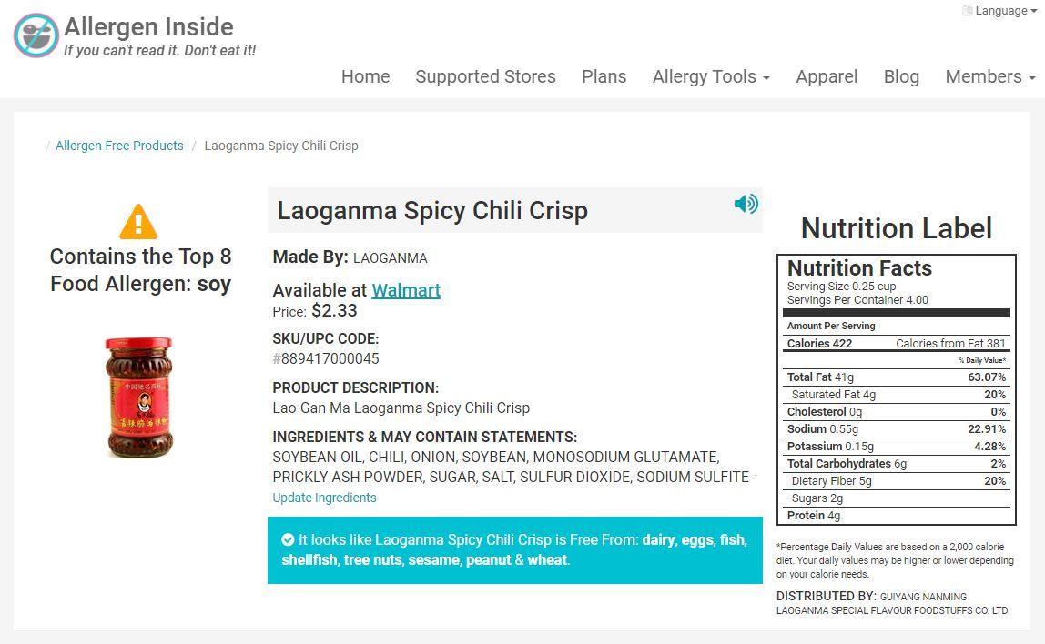The image size is (1045, 644).
Task: Click the Nutrition Facts label panel
Action: 896,389
